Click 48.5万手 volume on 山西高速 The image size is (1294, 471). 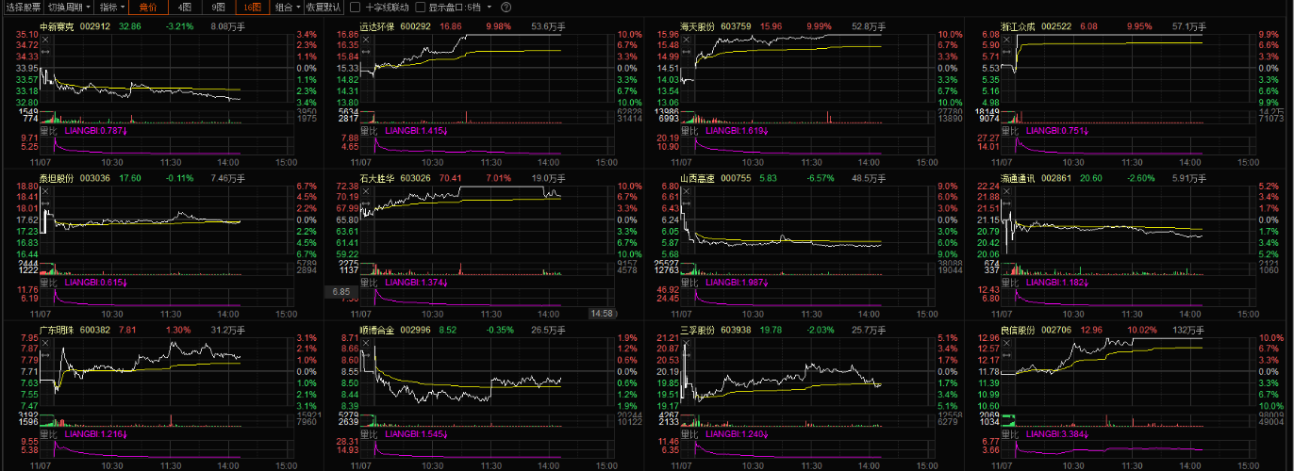click(x=871, y=178)
